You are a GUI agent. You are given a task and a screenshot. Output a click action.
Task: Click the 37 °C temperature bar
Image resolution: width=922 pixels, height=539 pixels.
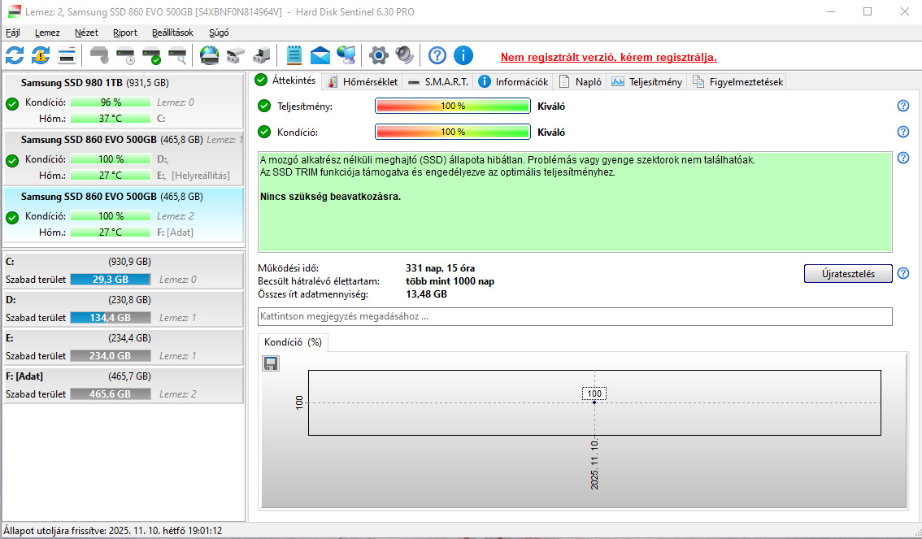pyautogui.click(x=111, y=118)
